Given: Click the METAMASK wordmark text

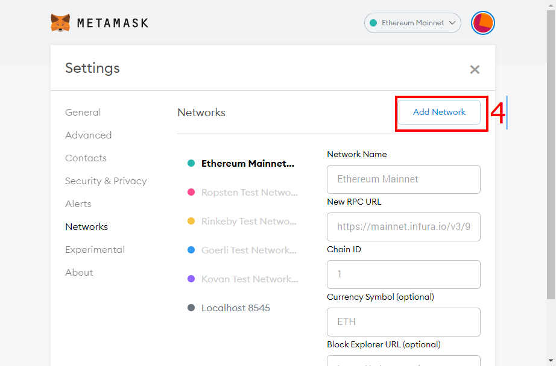Looking at the screenshot, I should [x=113, y=23].
